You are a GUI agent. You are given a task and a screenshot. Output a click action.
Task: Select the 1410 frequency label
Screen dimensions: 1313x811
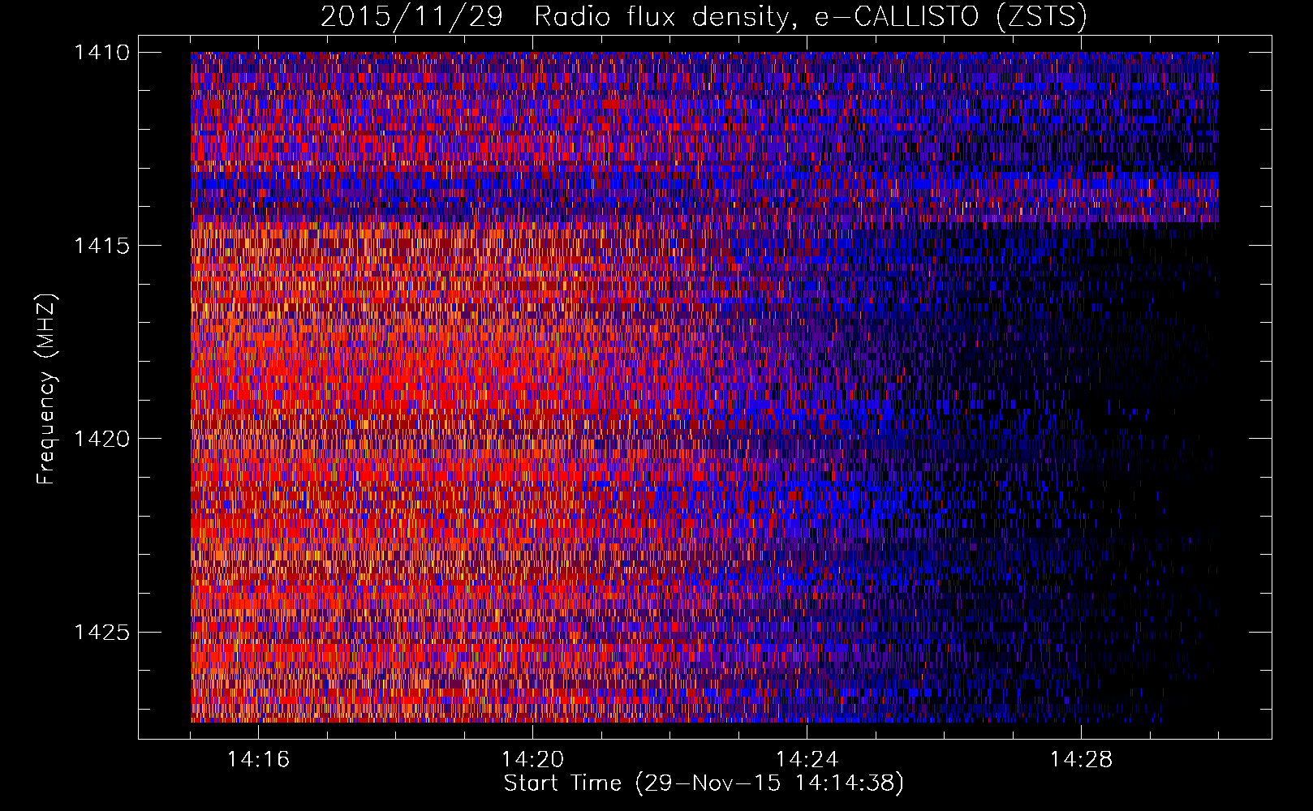tap(101, 53)
